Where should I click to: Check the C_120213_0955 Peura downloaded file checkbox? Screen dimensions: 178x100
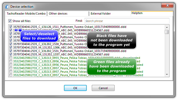point(11,58)
